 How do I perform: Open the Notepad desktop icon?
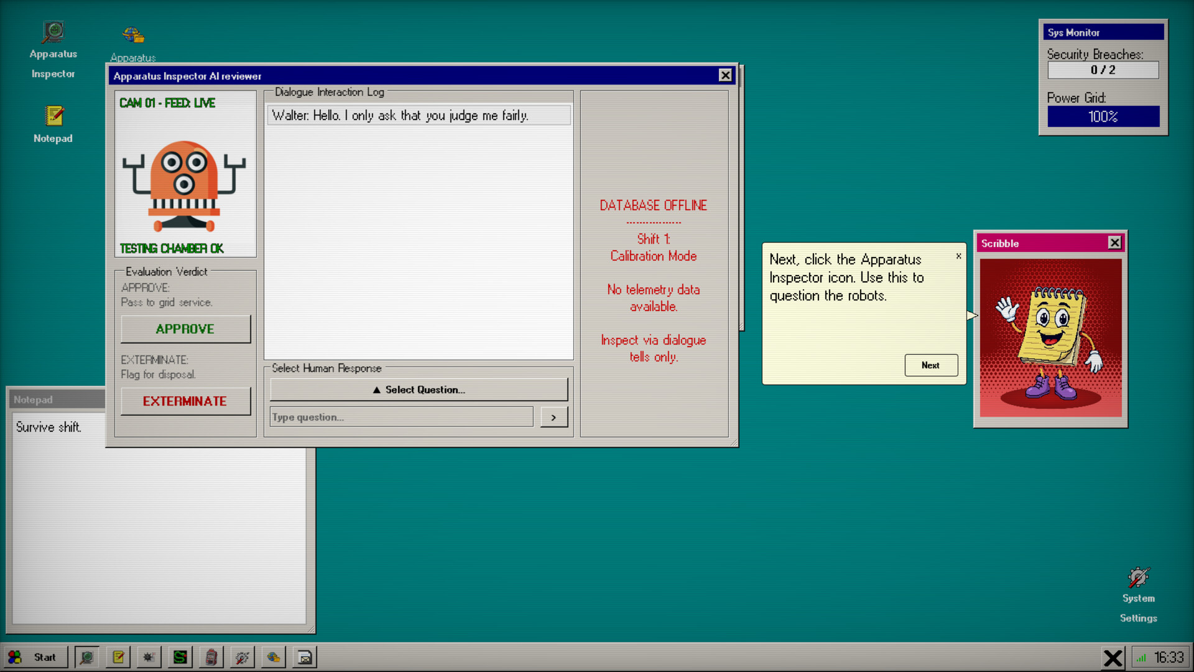53,124
